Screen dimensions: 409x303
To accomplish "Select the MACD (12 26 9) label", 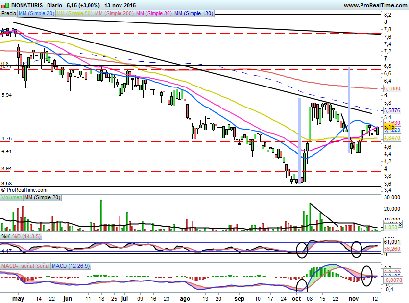I will point(75,265).
